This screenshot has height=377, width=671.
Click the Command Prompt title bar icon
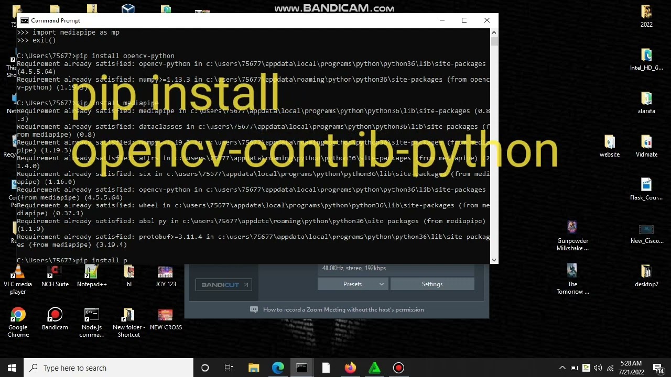[24, 20]
